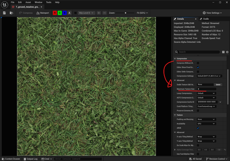Screen dimensions: 230x161
Task: Enable Compress Without Alpha checkbox
Action: point(198,63)
